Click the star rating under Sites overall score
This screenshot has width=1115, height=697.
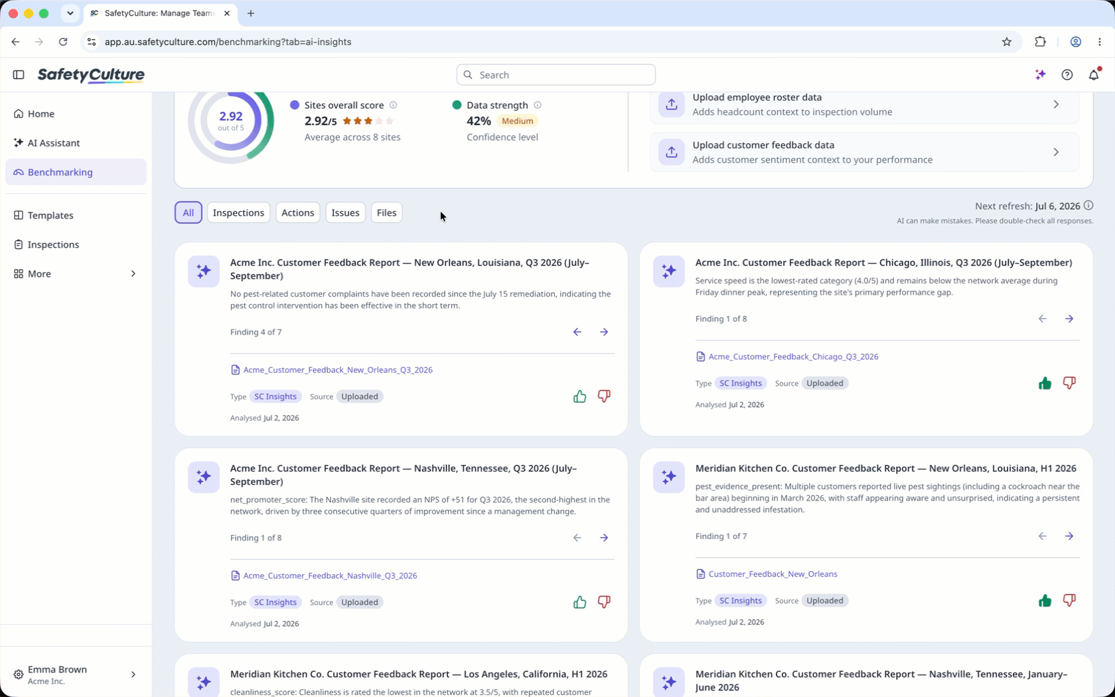point(368,121)
